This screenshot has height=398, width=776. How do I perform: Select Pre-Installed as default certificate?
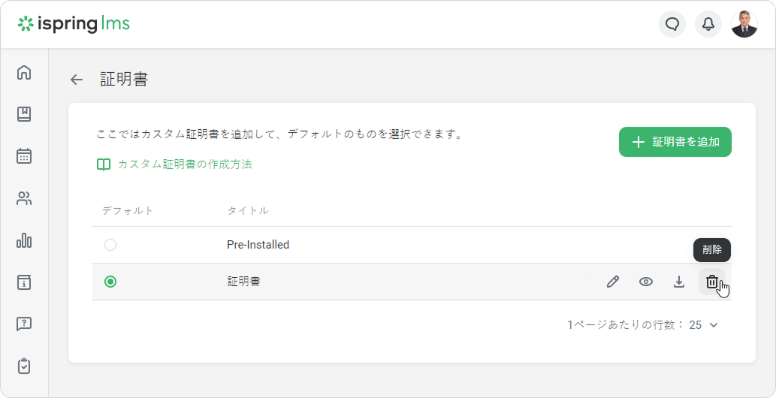[x=110, y=245]
